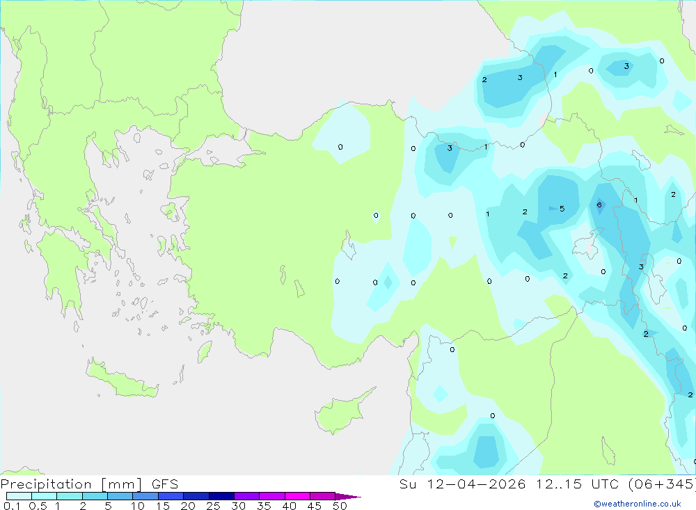Click the legend label "15"
Viewport: 696px width, 510px height.
tap(163, 506)
